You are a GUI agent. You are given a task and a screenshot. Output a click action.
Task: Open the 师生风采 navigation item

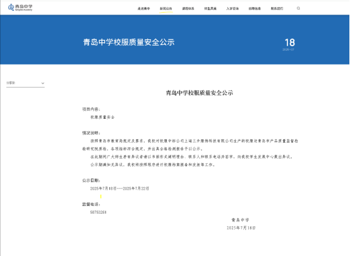click(210, 8)
